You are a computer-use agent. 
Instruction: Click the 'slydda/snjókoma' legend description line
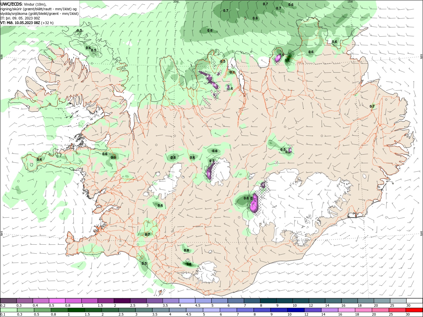[39, 14]
